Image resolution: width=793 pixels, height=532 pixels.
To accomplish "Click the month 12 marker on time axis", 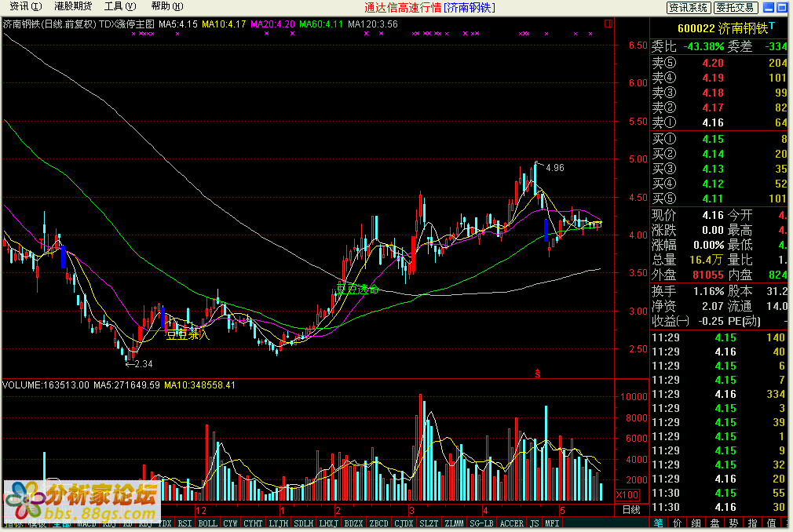I will (x=201, y=510).
